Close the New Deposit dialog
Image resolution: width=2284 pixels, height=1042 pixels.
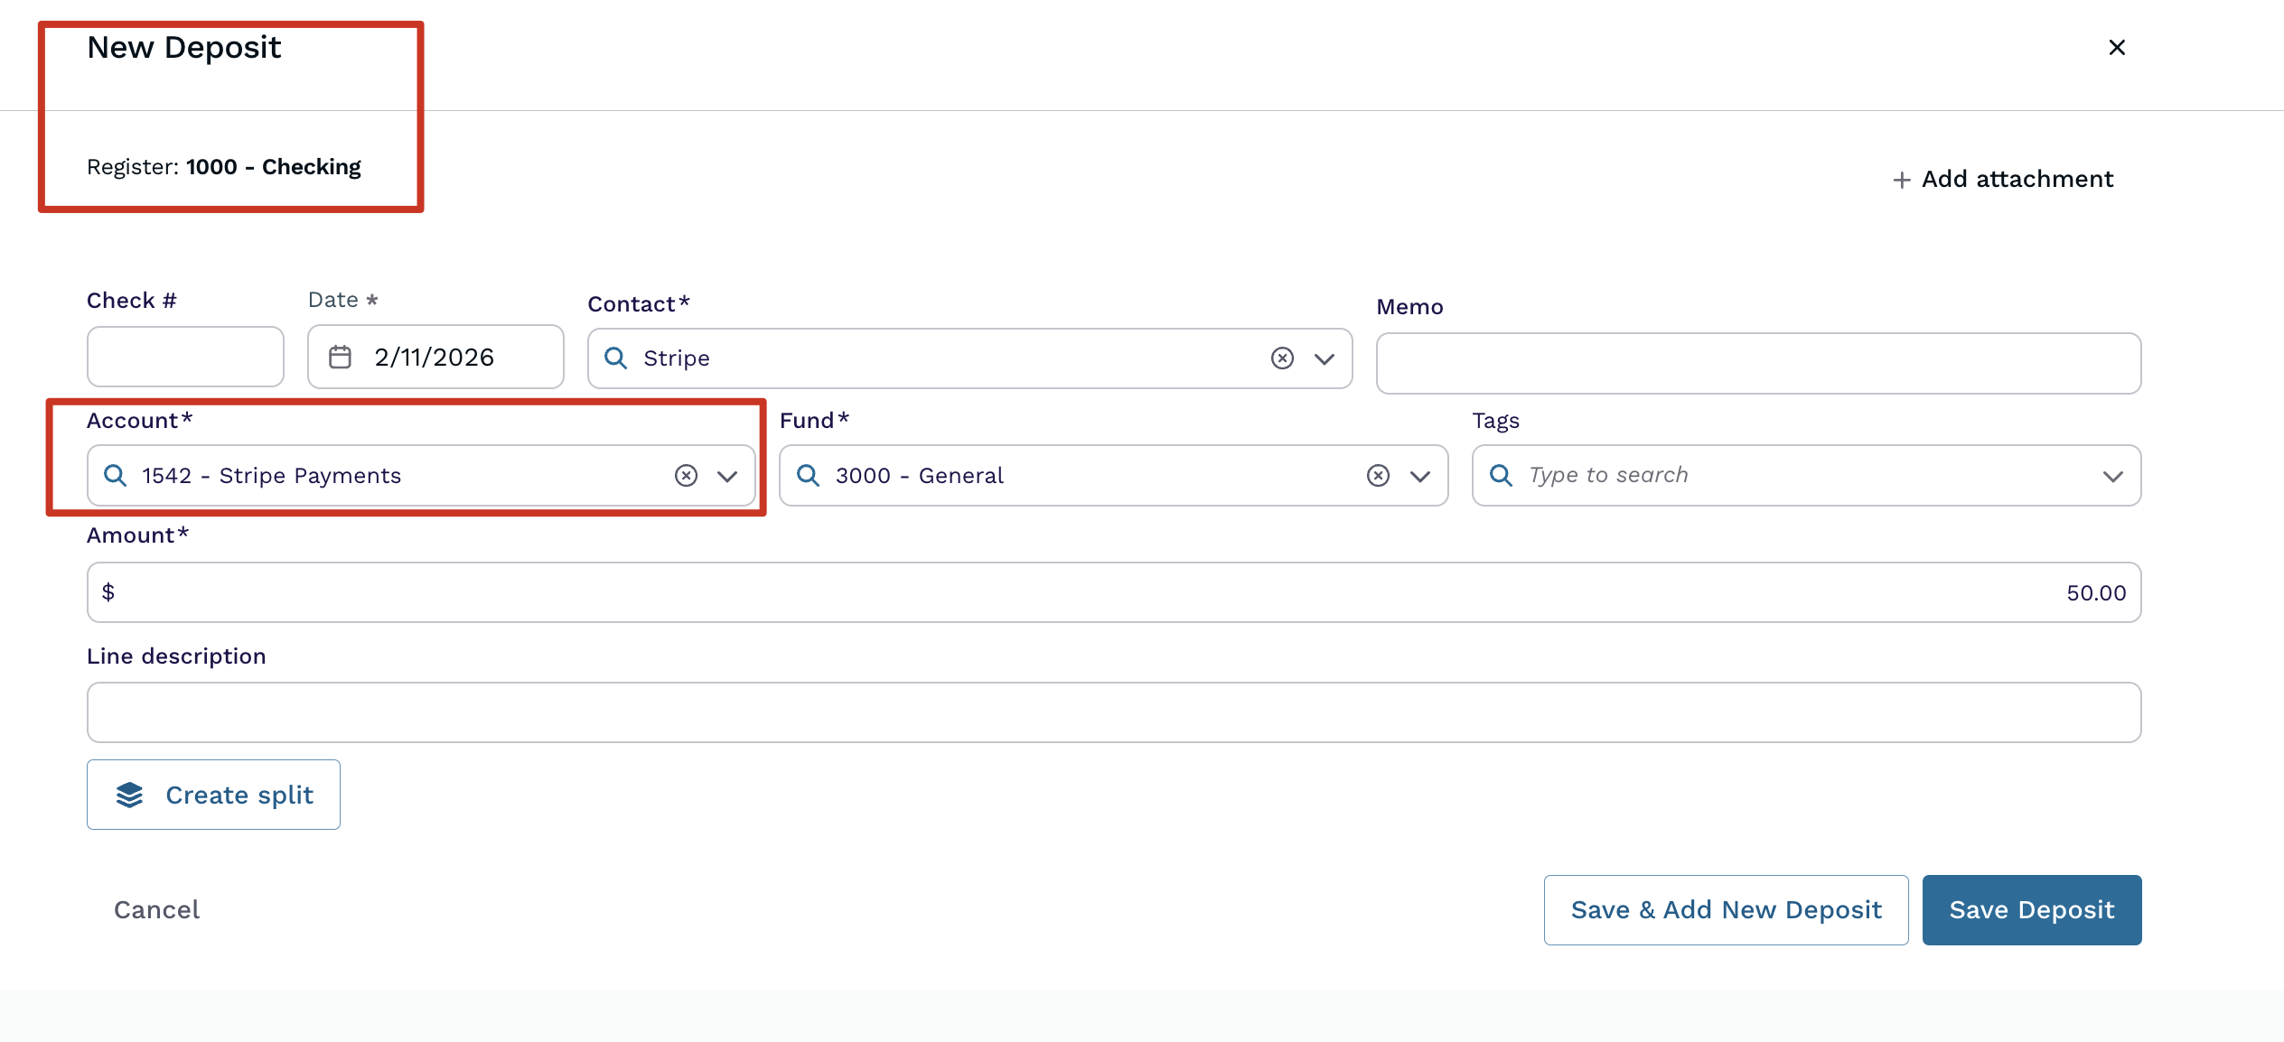point(2117,48)
